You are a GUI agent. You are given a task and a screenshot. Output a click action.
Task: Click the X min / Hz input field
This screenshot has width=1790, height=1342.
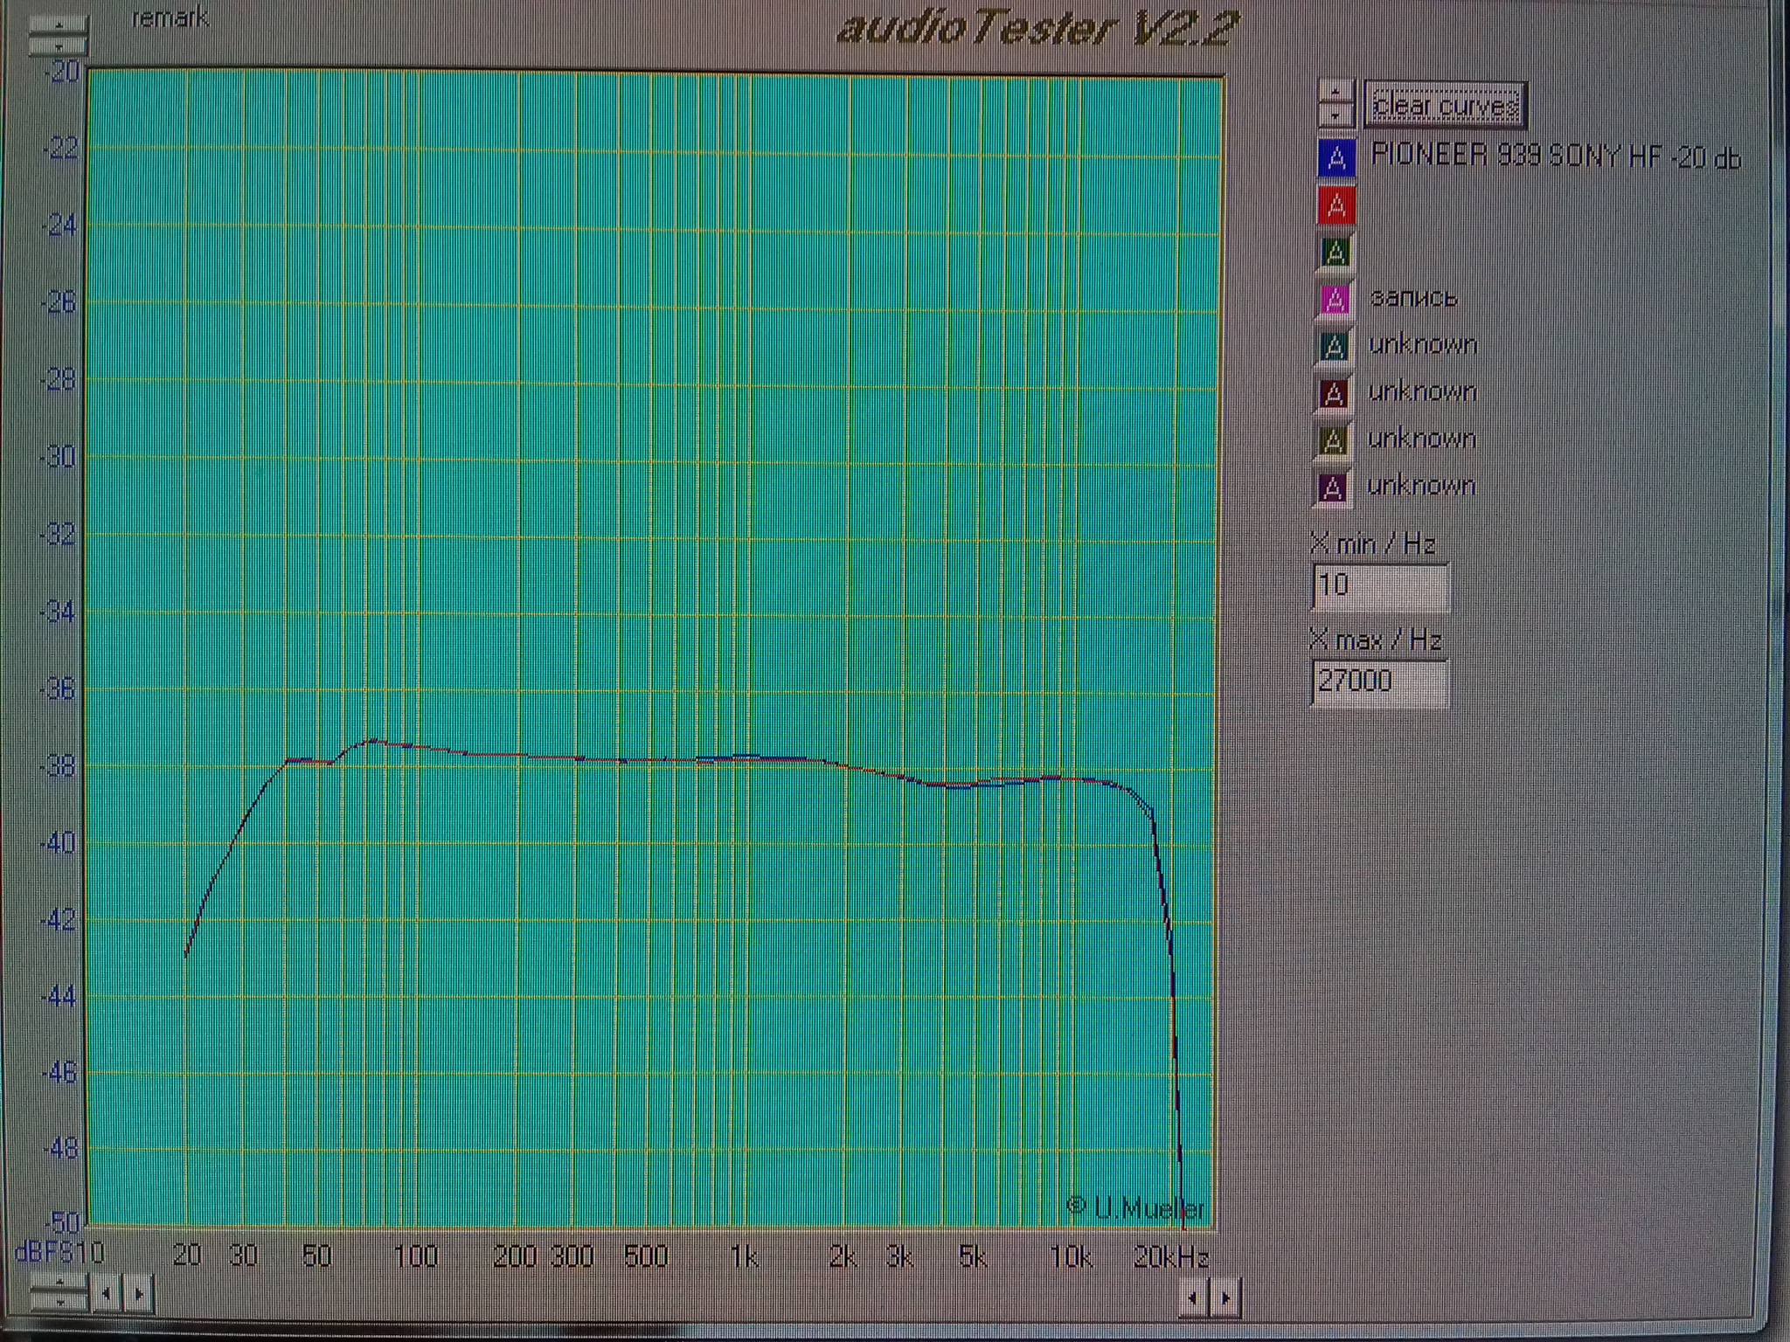(x=1379, y=585)
